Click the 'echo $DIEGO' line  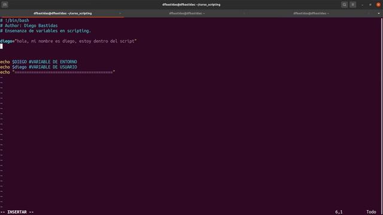click(38, 62)
